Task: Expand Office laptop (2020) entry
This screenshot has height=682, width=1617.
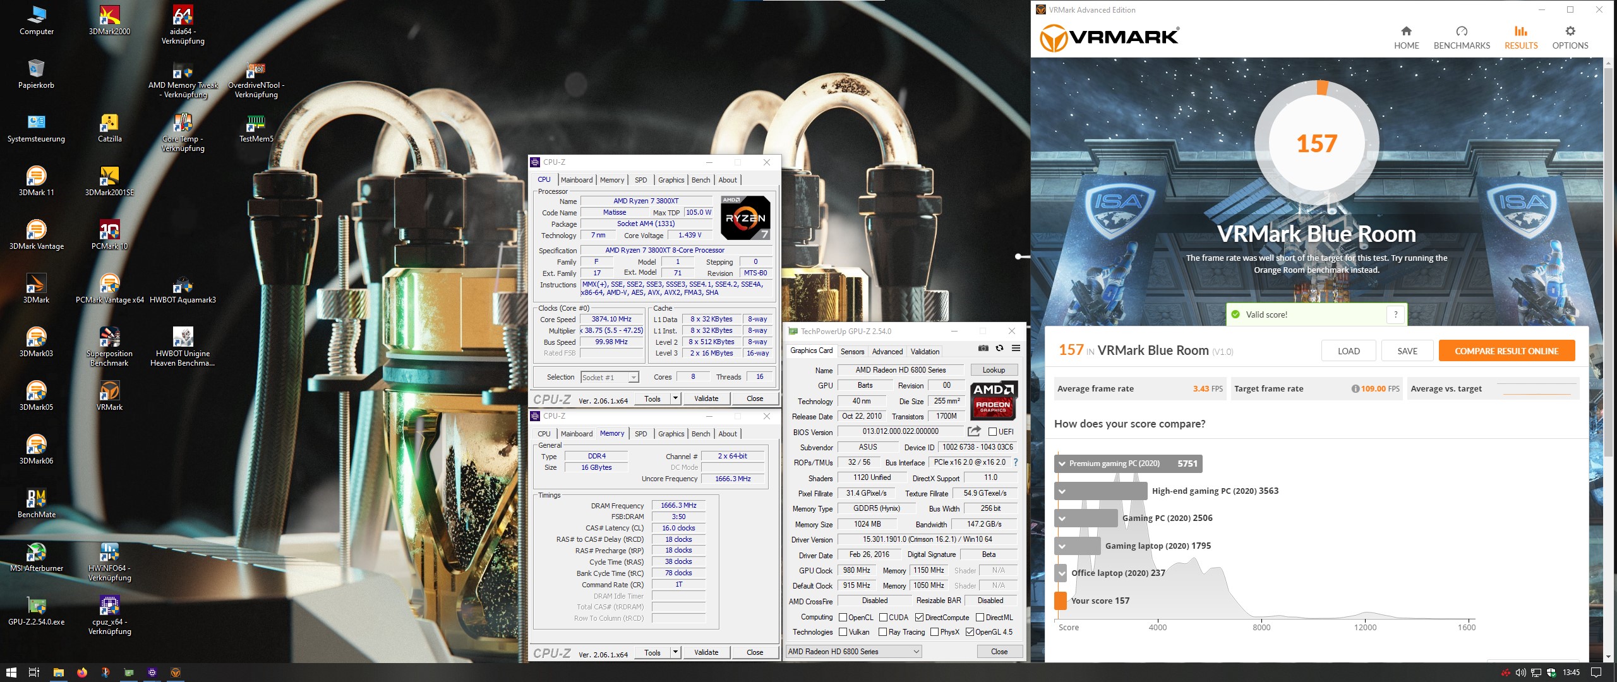Action: click(1061, 573)
